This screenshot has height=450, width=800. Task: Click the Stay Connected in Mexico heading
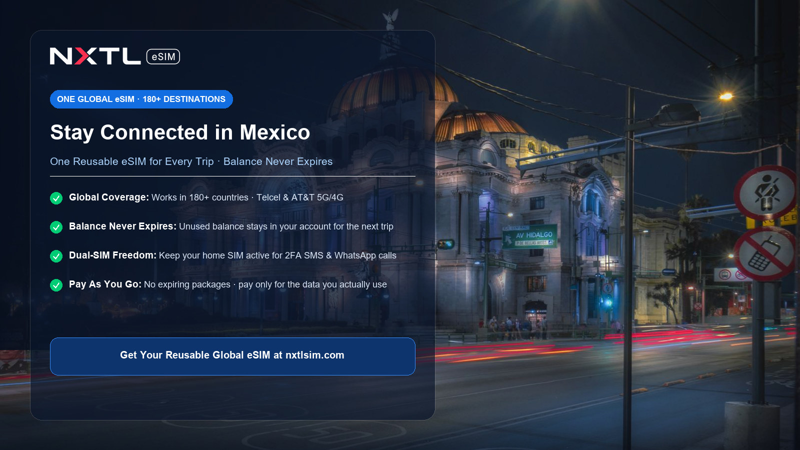180,132
